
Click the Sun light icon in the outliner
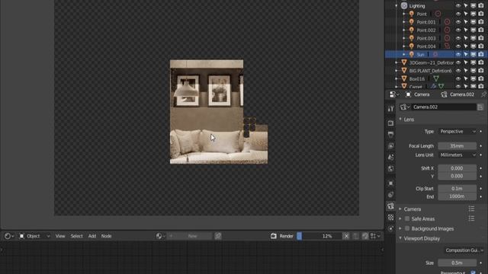pos(412,54)
